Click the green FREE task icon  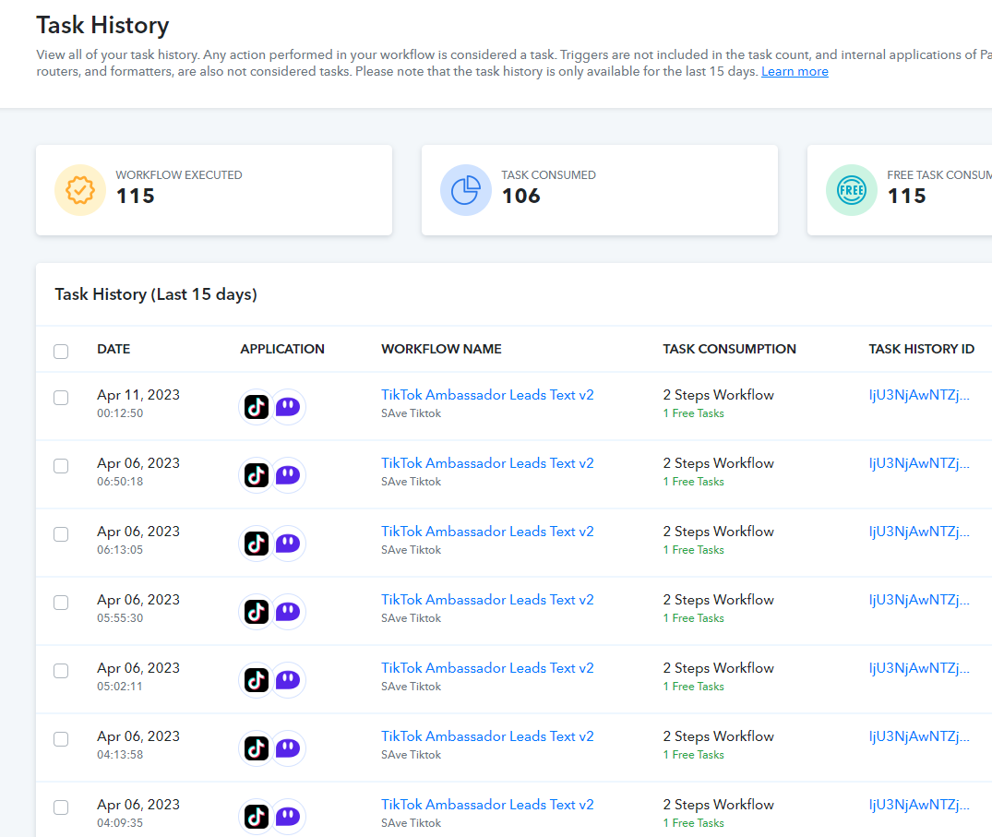(x=852, y=190)
